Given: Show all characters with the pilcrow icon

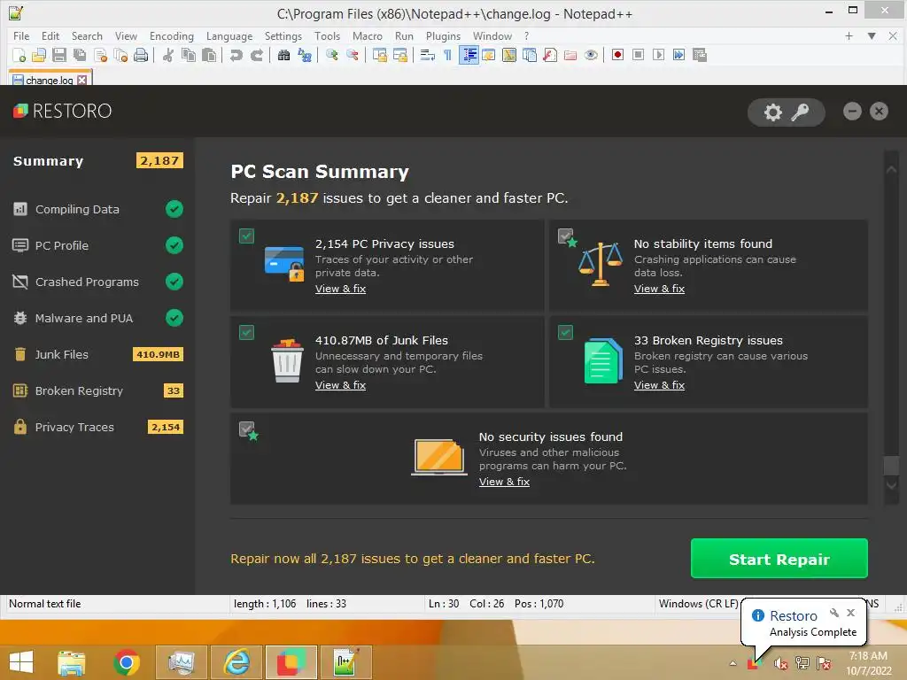Looking at the screenshot, I should coord(447,55).
